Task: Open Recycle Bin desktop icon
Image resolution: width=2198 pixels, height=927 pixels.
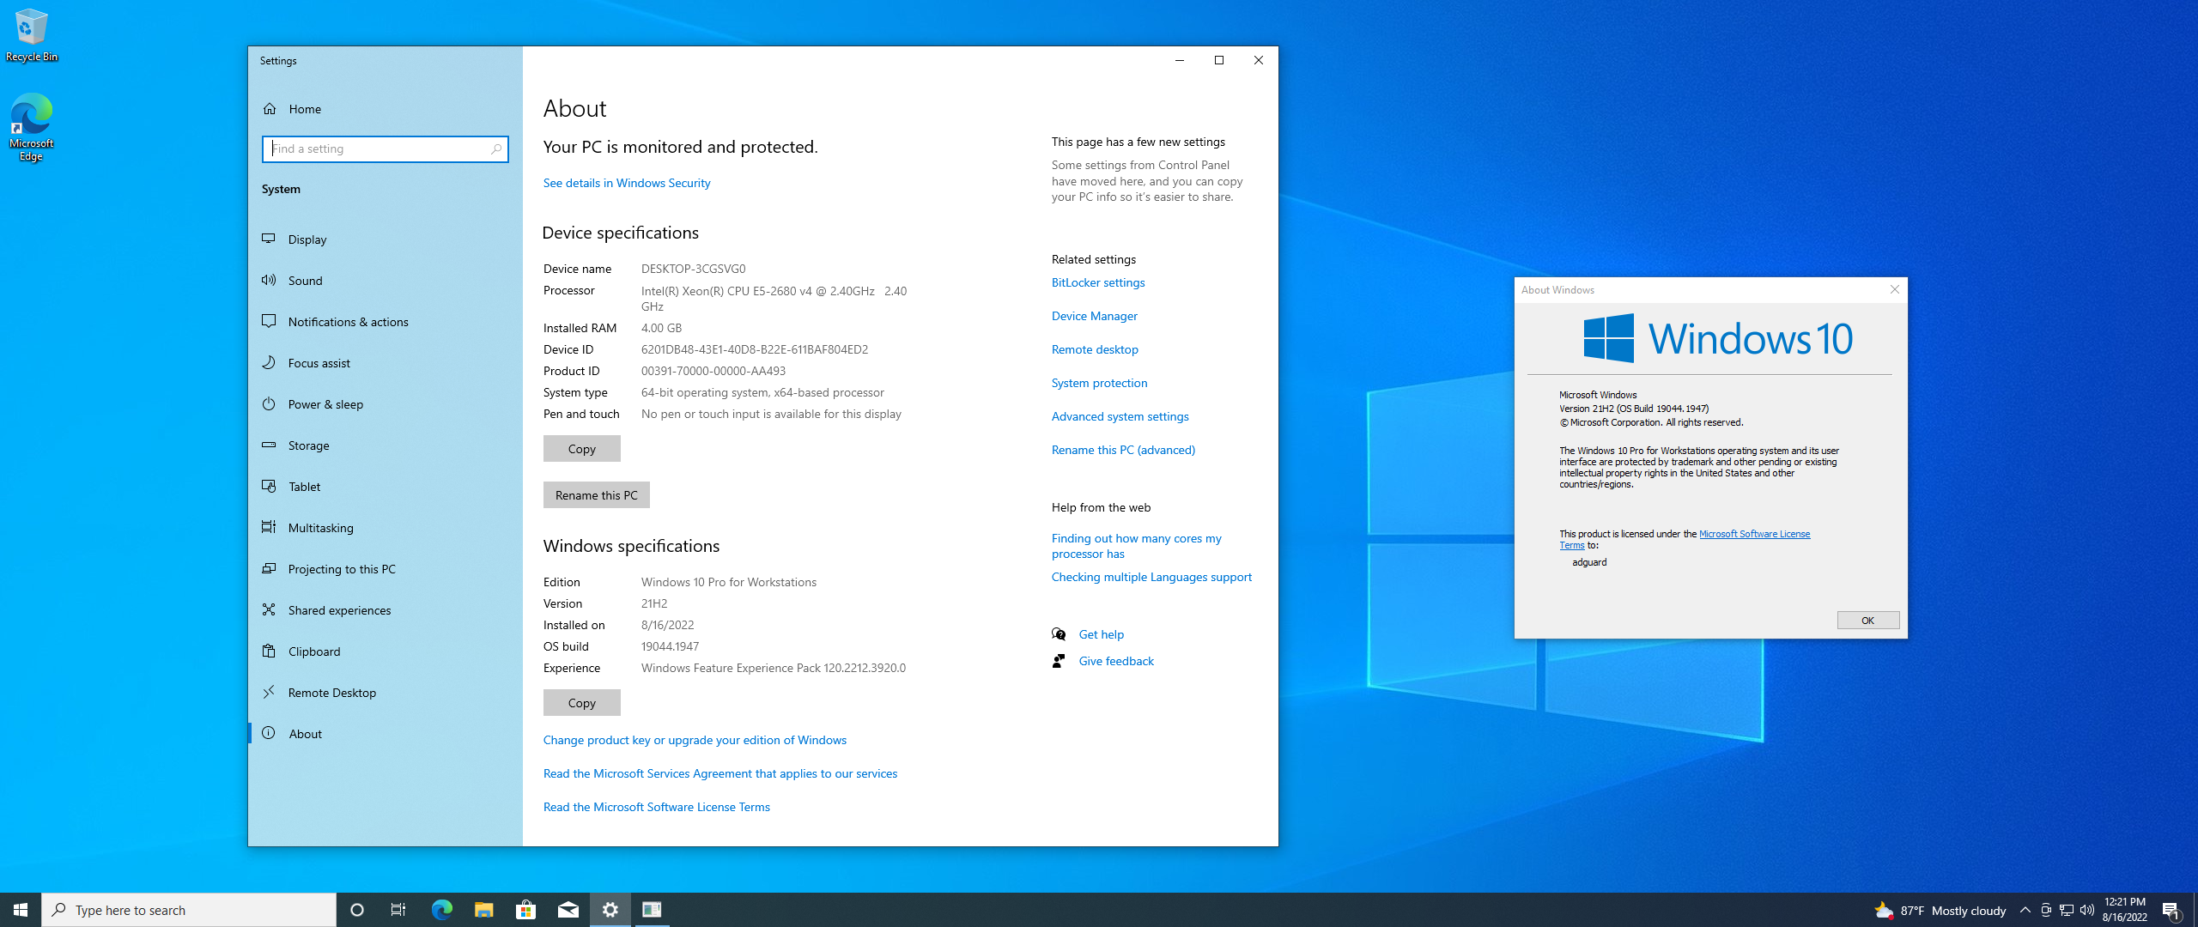Action: click(x=32, y=35)
